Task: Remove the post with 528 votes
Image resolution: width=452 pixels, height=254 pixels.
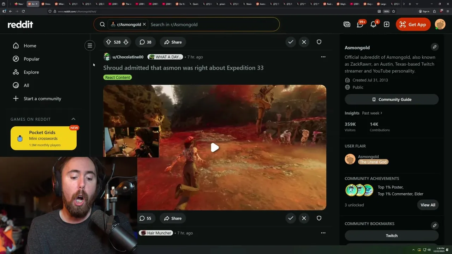Action: (x=304, y=42)
